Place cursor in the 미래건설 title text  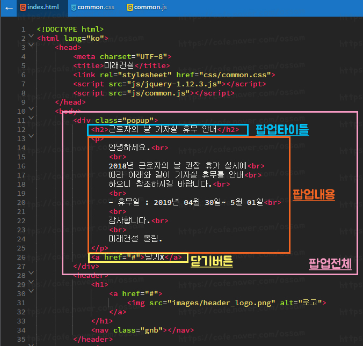(119, 65)
